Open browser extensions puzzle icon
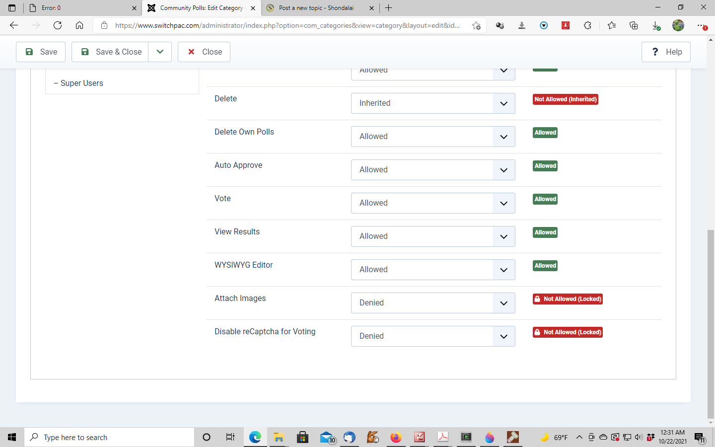 [587, 25]
